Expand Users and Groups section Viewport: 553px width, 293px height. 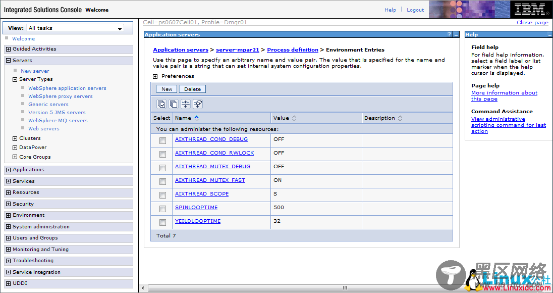click(9, 238)
